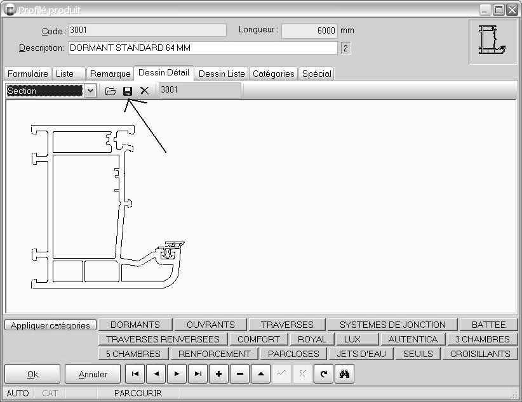
Task: Add a new record with plus button
Action: (x=218, y=373)
